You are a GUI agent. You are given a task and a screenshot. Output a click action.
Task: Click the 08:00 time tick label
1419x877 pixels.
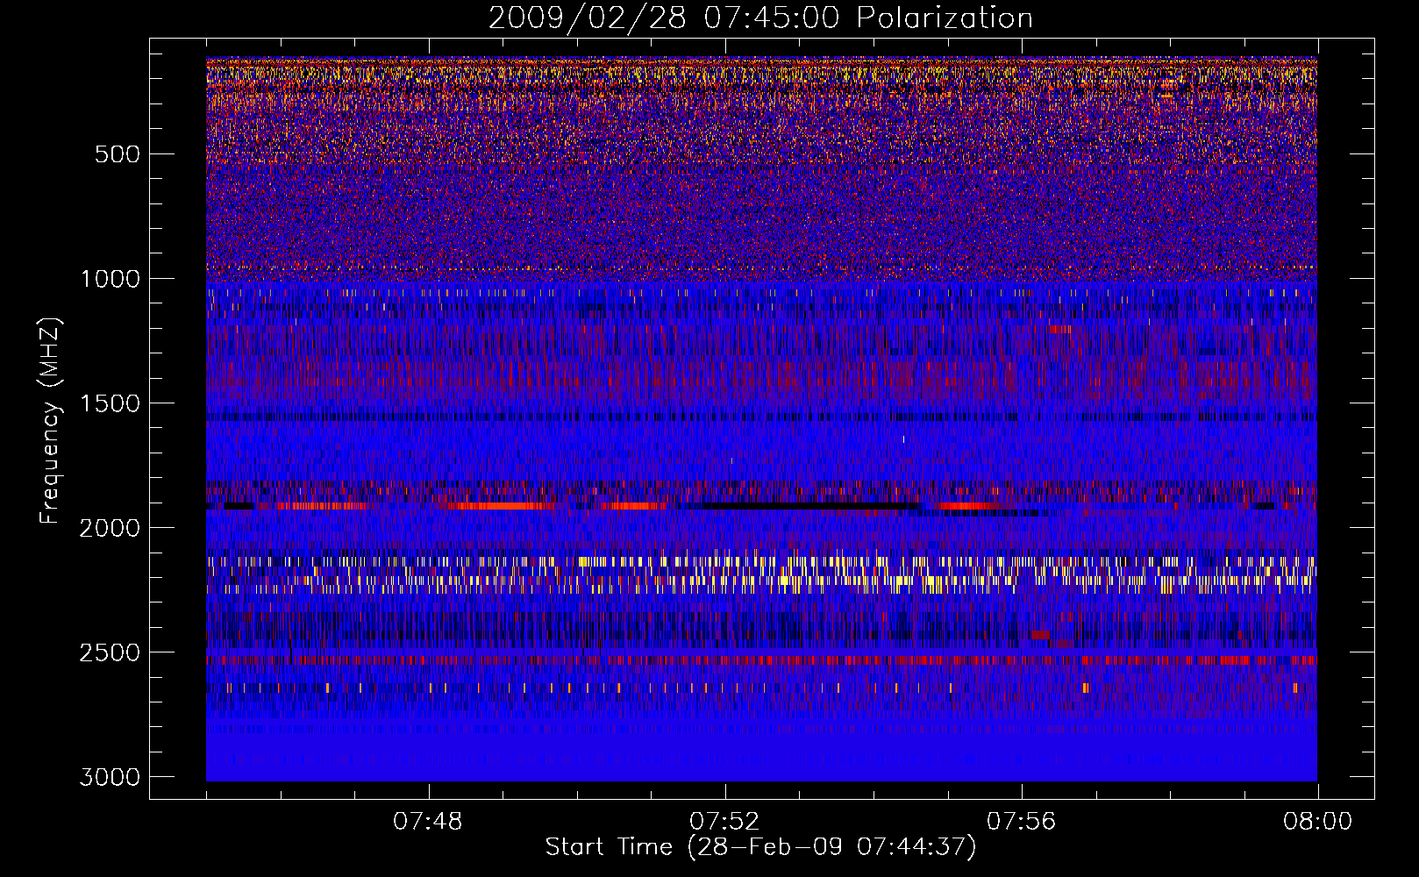pos(1317,822)
